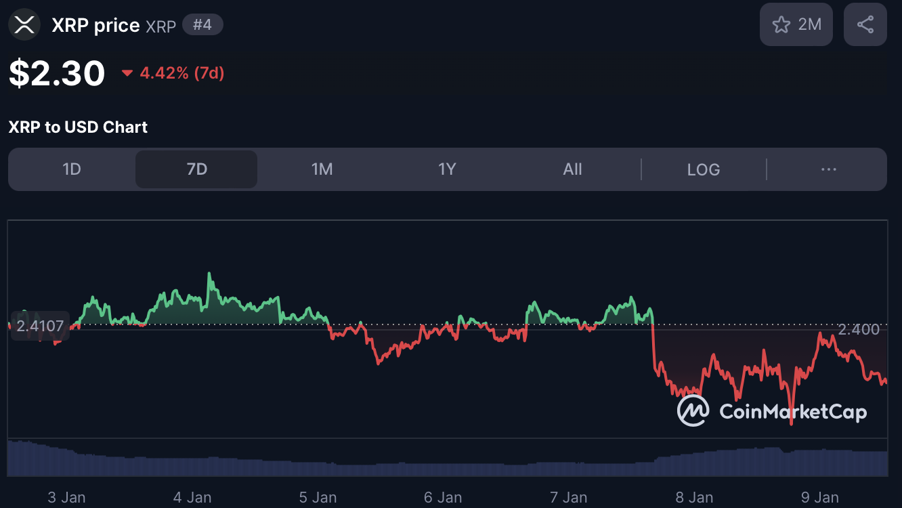Toggle LOG scale on the chart

click(x=703, y=169)
